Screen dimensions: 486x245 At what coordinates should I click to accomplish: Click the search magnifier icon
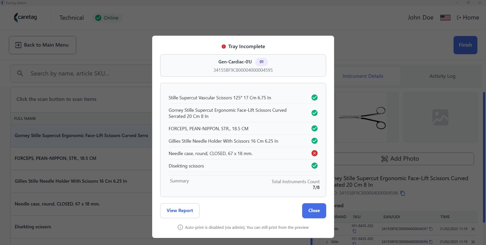coord(20,73)
